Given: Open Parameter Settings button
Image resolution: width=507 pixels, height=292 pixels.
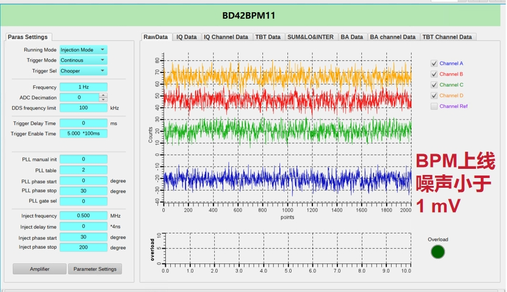Looking at the screenshot, I should tap(95, 269).
